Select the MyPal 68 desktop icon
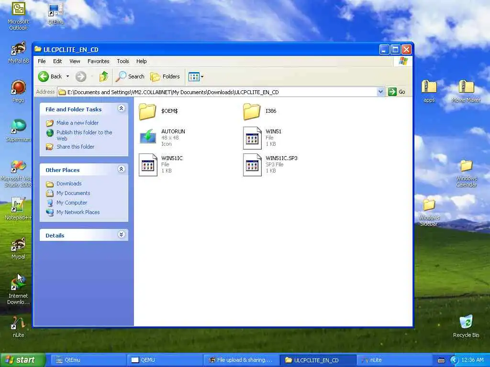 [18, 53]
